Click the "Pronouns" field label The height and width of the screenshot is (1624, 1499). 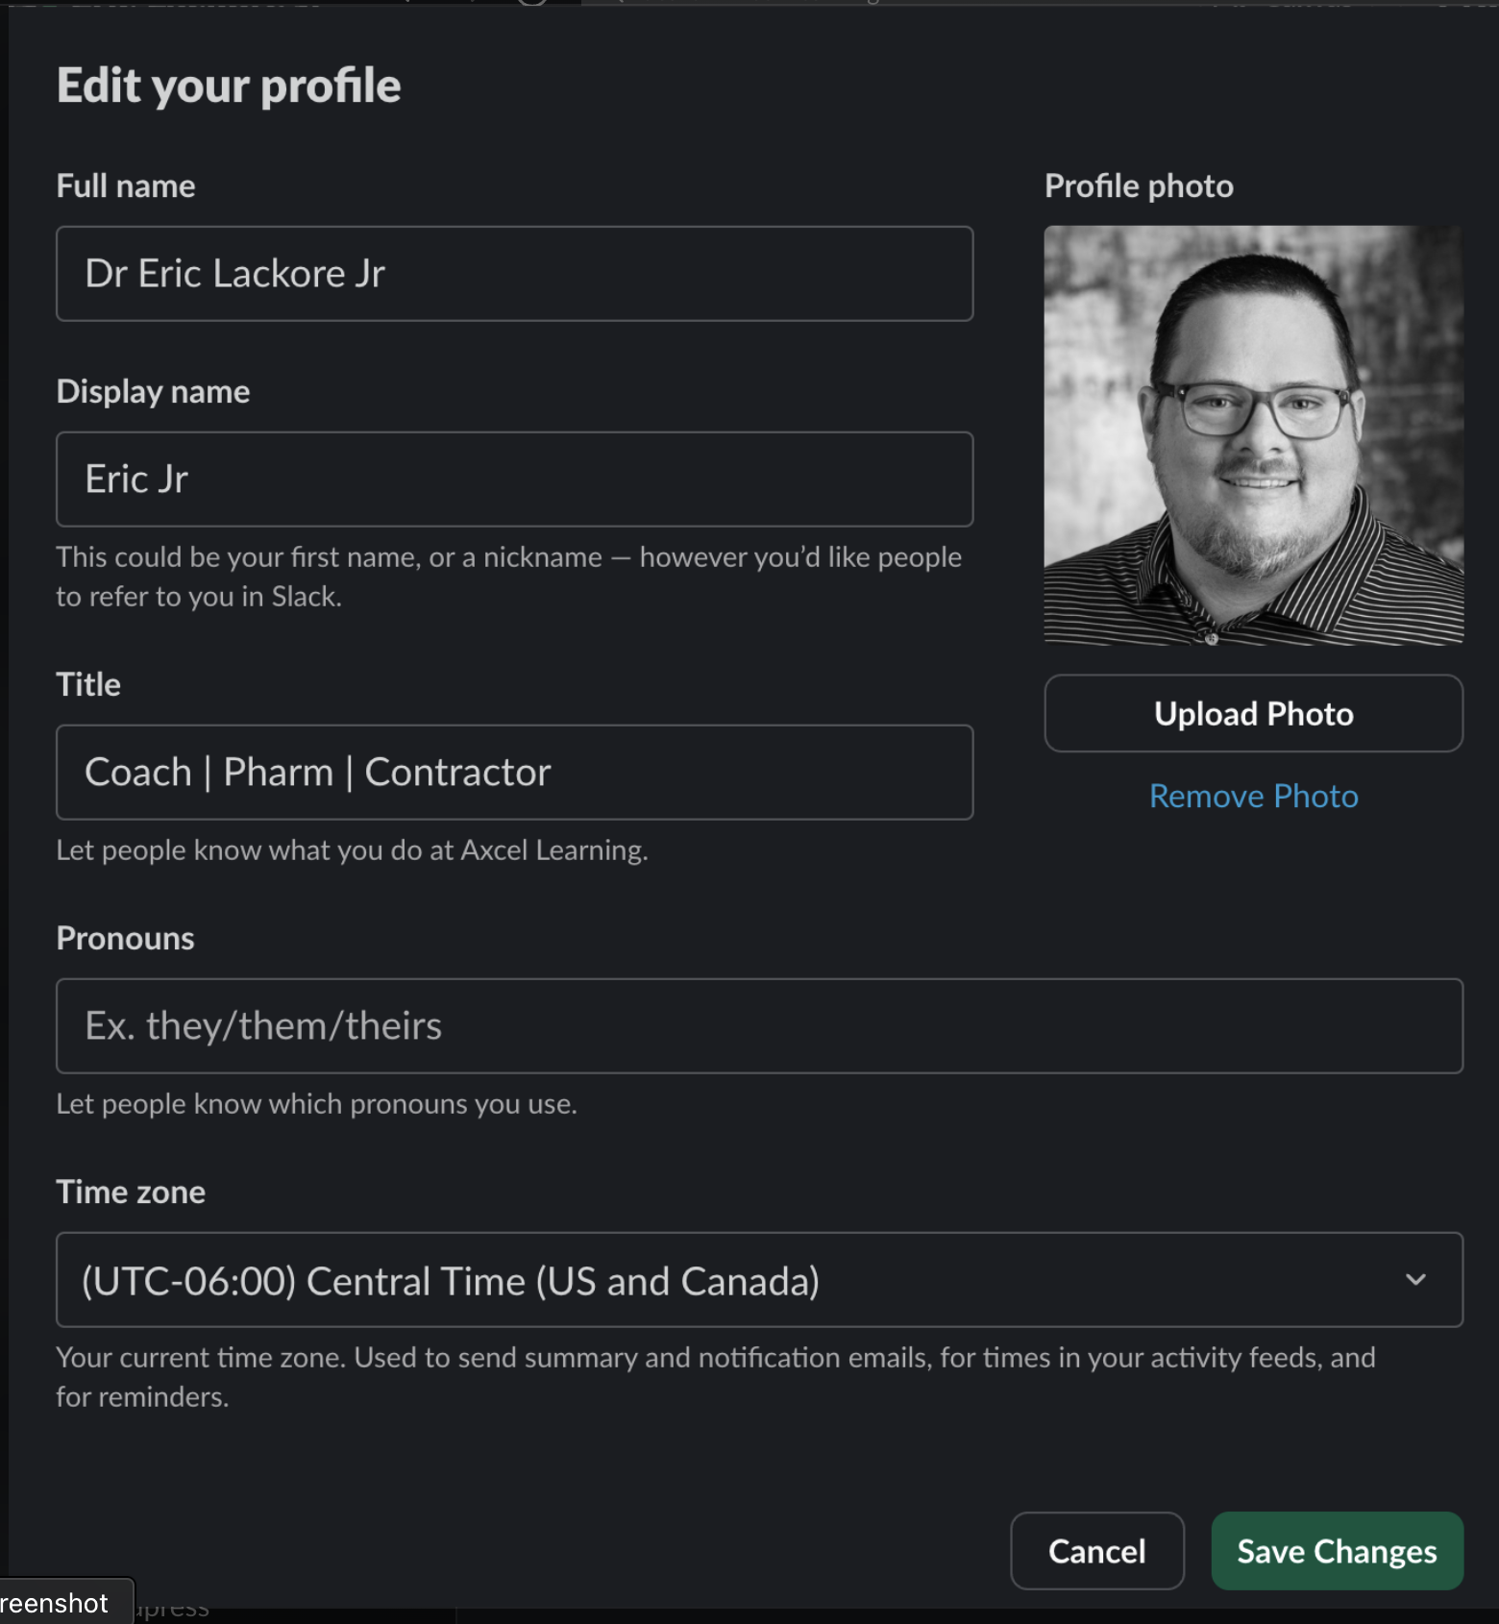click(x=125, y=939)
